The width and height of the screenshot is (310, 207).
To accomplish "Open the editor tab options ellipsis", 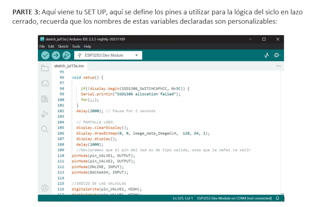I will (x=279, y=66).
